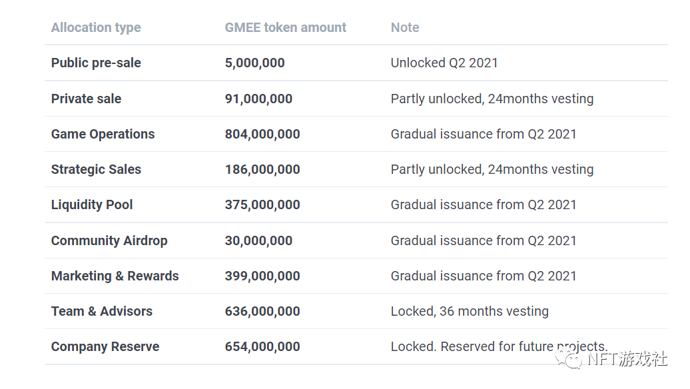The height and width of the screenshot is (389, 690).
Task: Click the Team & Advisors row label
Action: [x=101, y=312]
